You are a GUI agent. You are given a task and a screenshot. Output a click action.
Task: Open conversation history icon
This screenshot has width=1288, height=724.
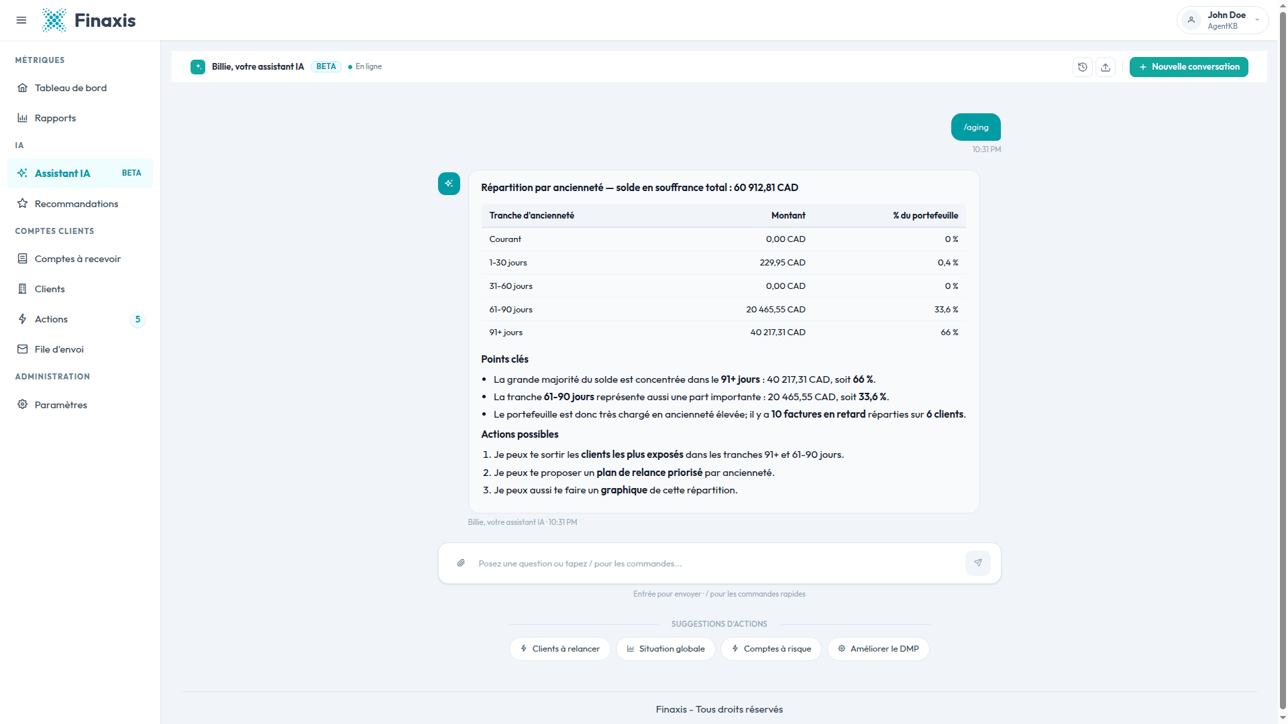pyautogui.click(x=1083, y=67)
